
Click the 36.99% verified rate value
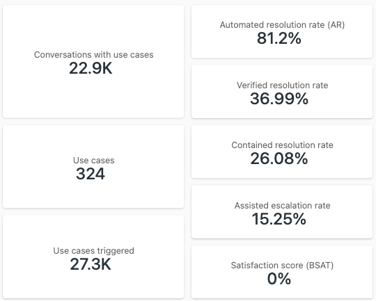279,99
